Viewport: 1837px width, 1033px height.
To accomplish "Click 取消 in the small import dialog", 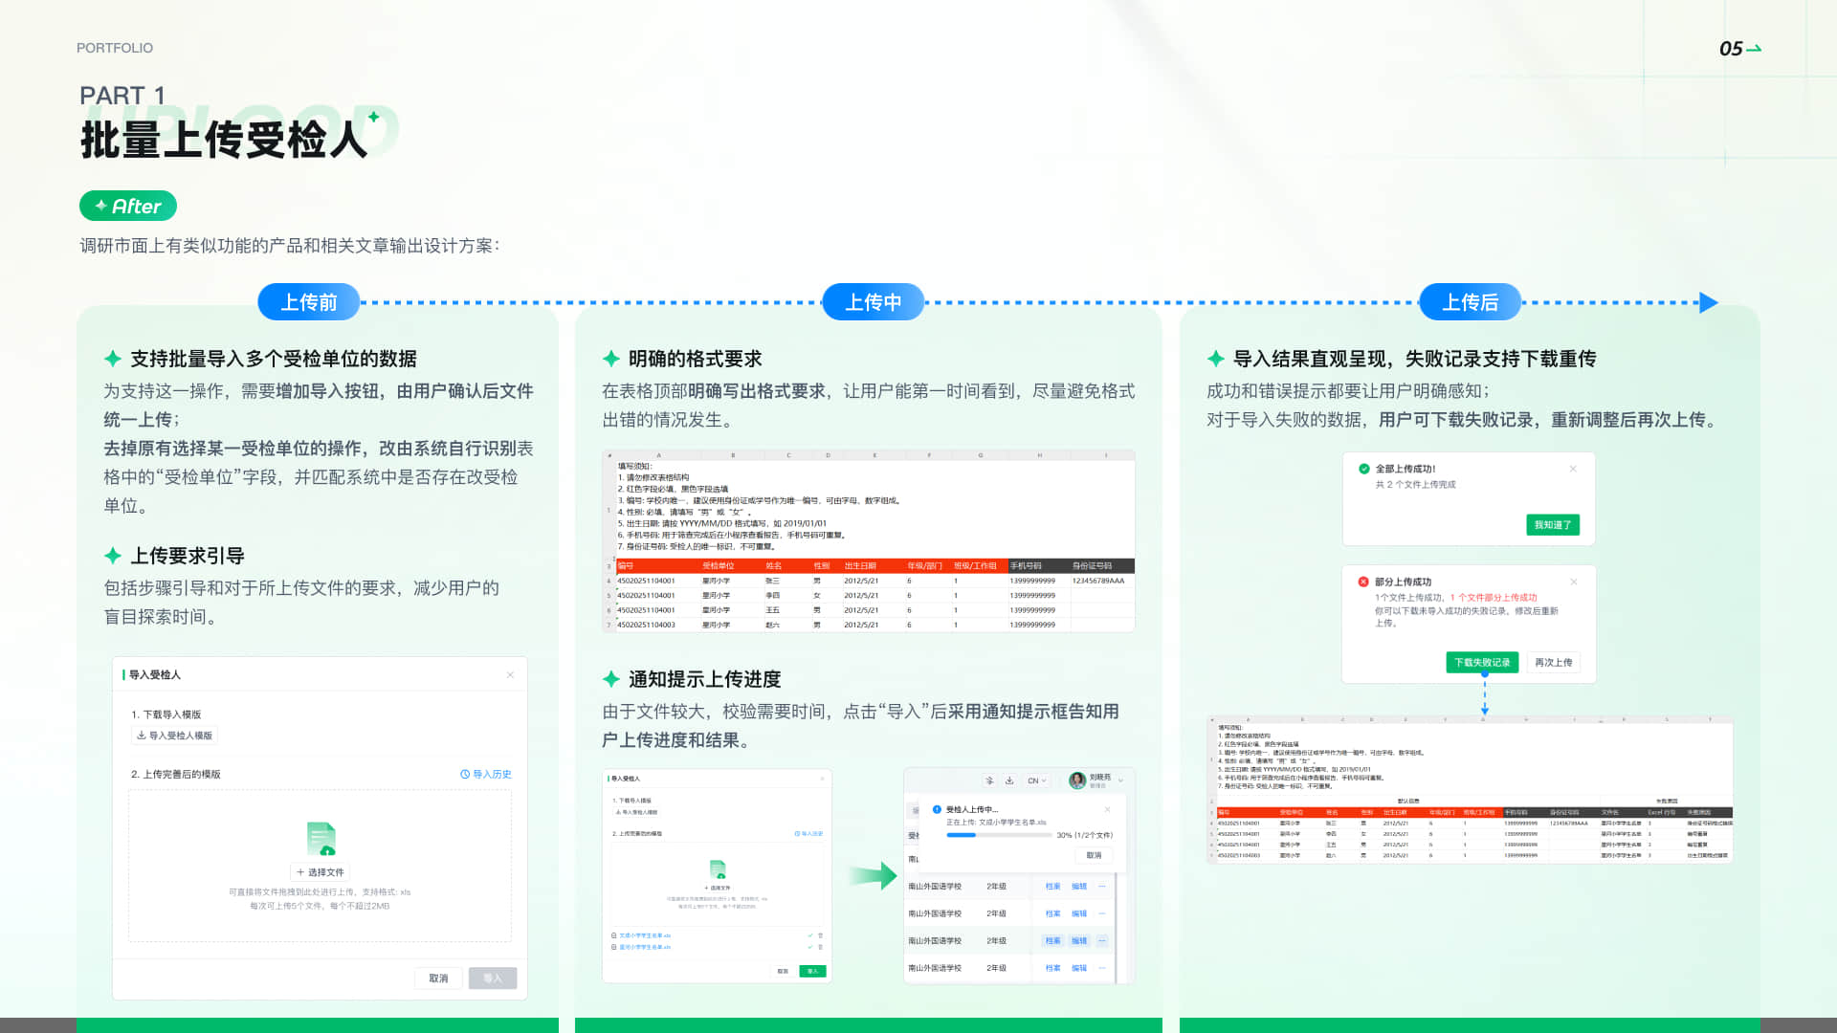I will tap(783, 971).
